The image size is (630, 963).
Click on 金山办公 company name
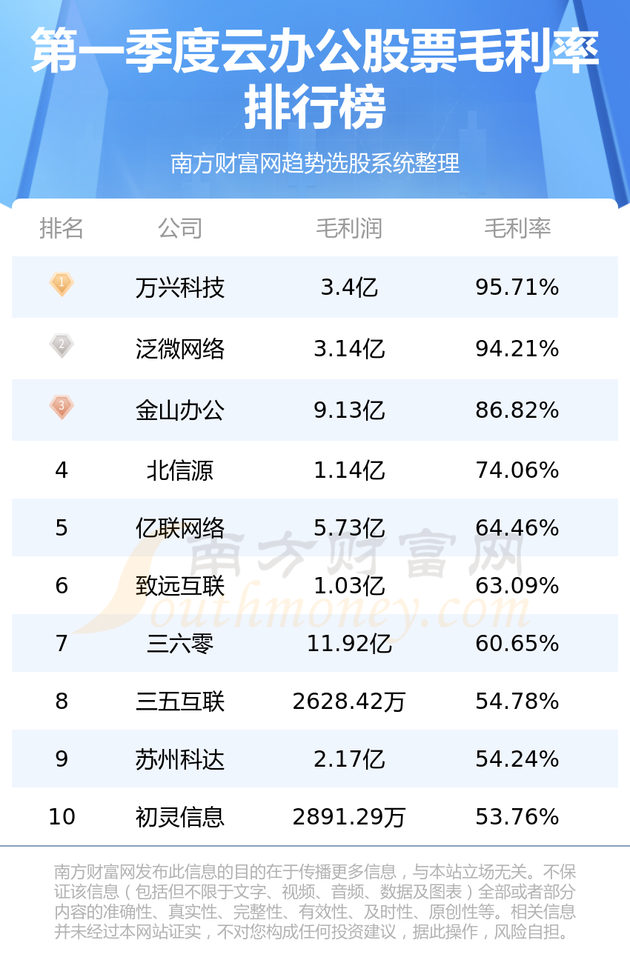(x=180, y=410)
